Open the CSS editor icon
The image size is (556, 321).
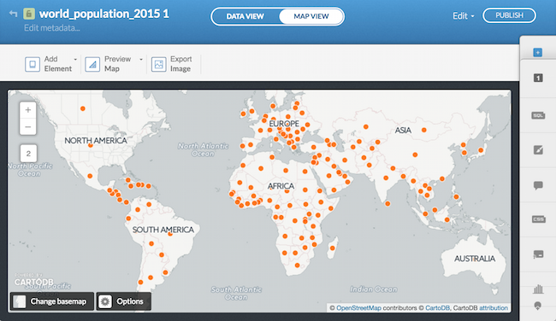pyautogui.click(x=538, y=219)
